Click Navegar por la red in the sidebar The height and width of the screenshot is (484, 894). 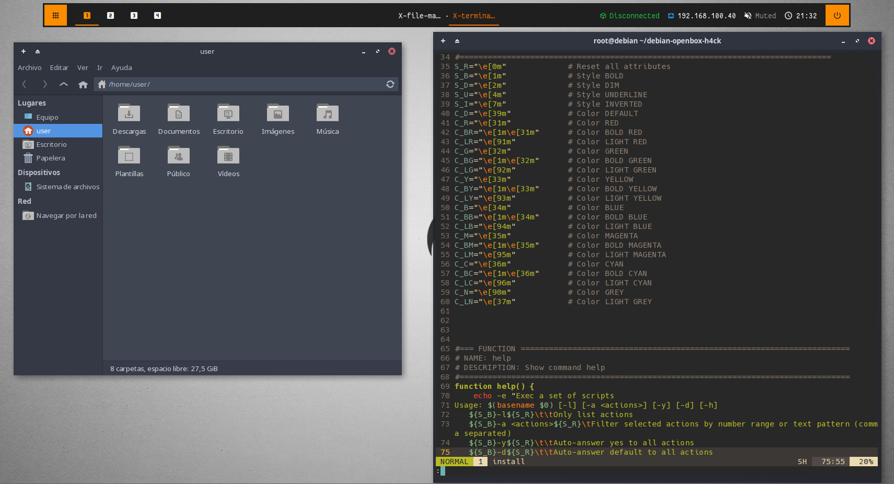66,215
